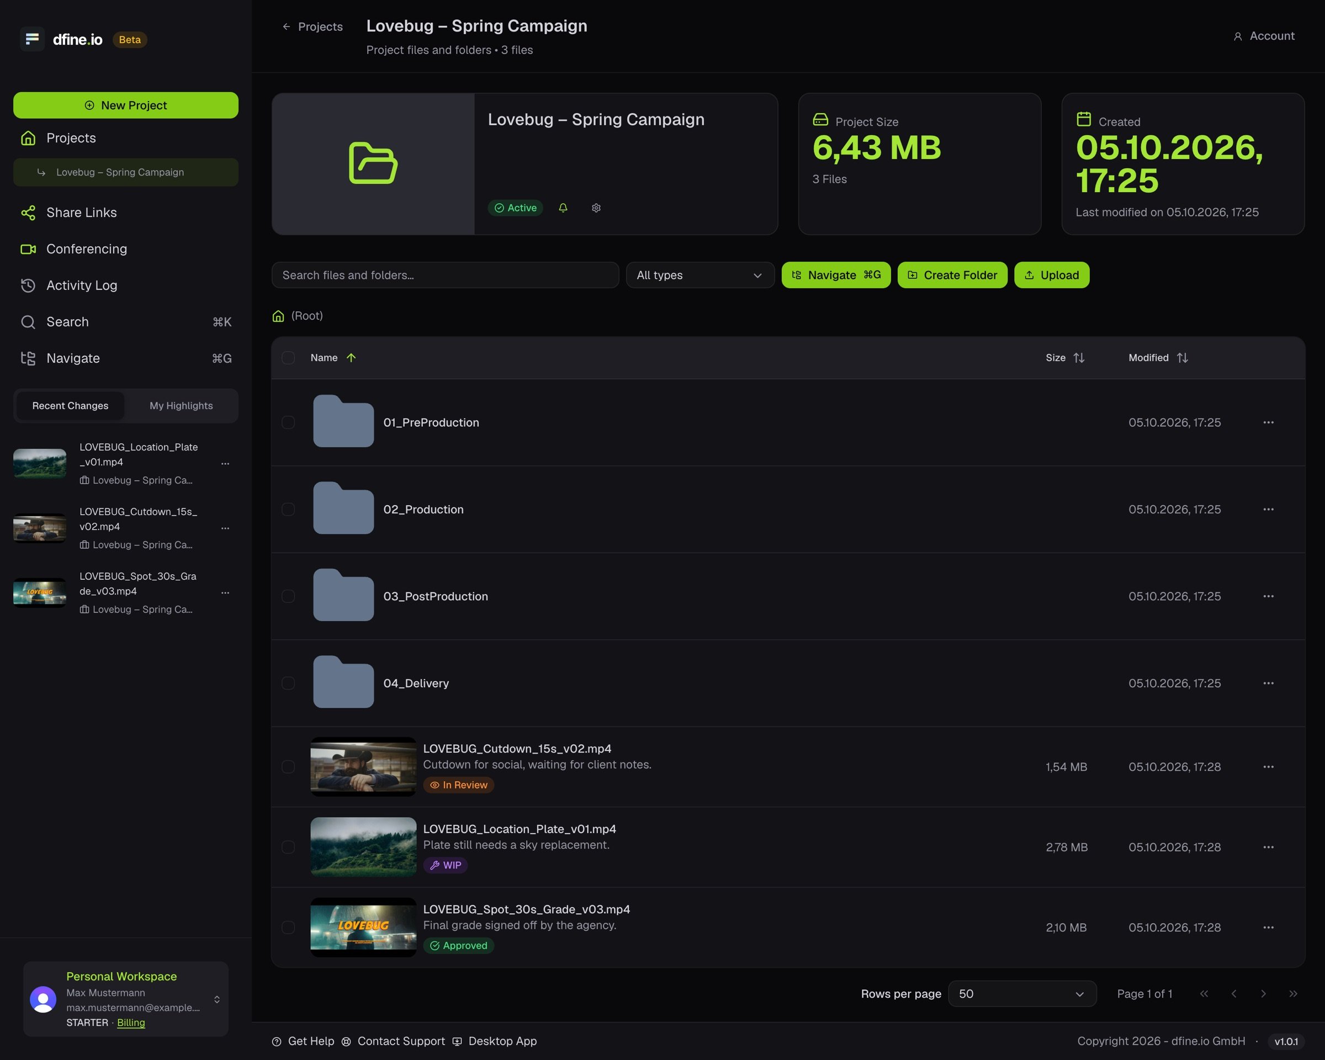Toggle the select-all checkbox in table header
1325x1060 pixels.
point(288,358)
